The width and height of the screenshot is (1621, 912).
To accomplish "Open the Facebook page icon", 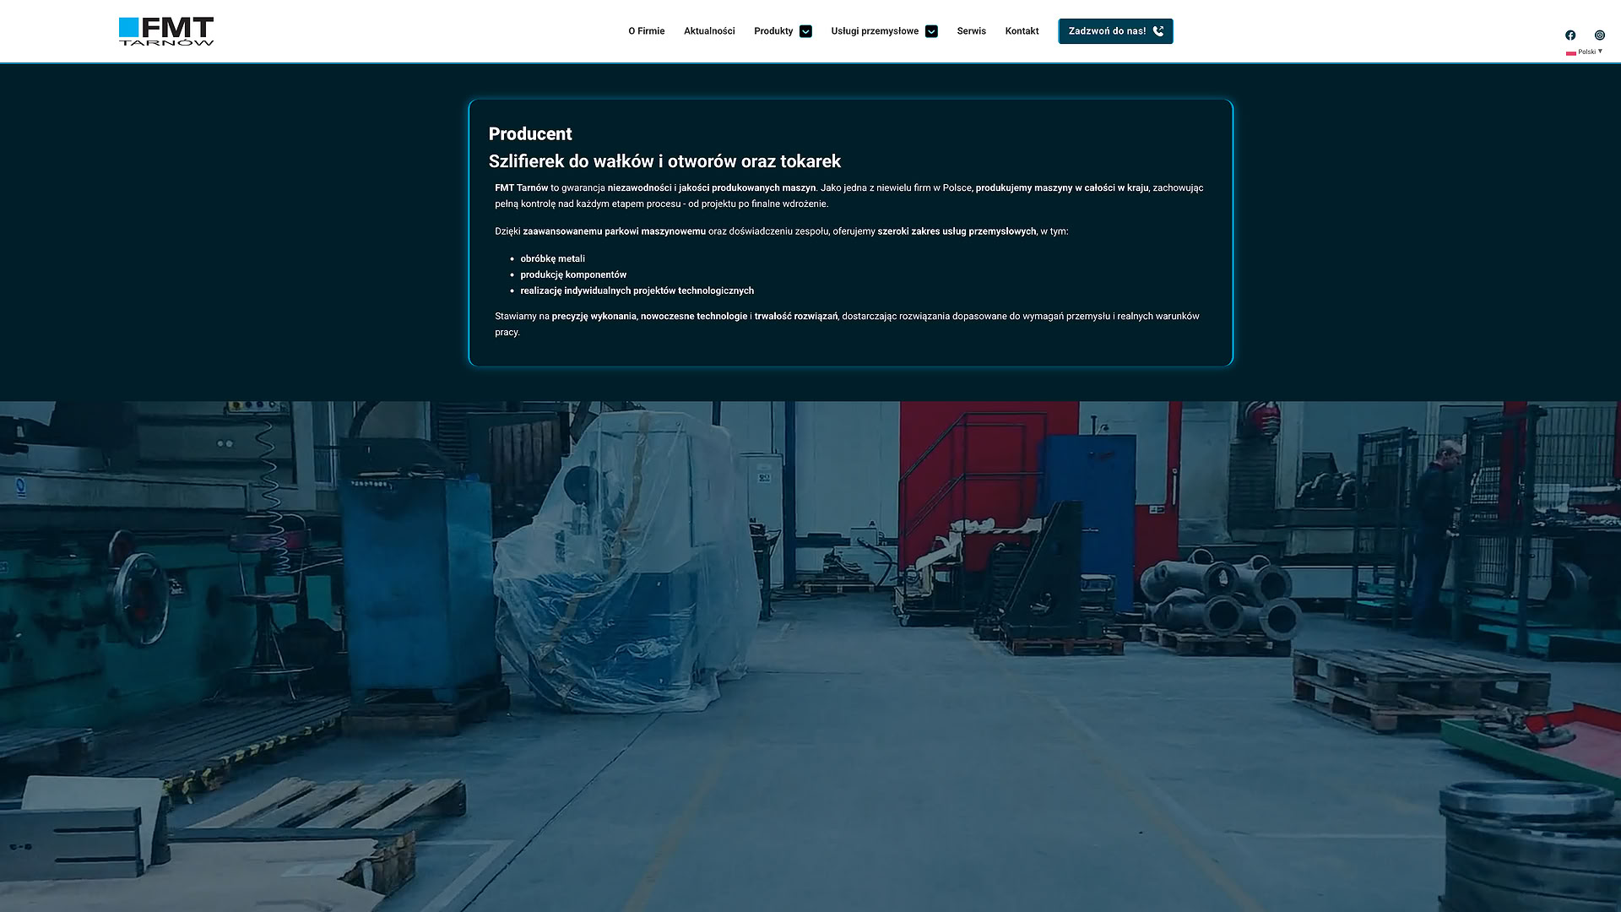I will 1570,35.
